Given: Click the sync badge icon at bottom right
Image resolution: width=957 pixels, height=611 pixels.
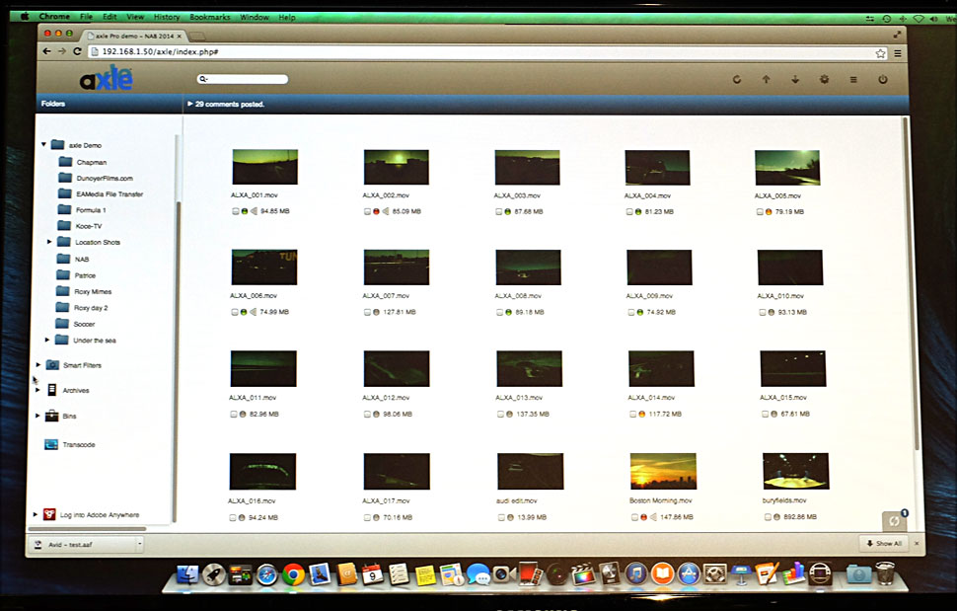Looking at the screenshot, I should (895, 520).
